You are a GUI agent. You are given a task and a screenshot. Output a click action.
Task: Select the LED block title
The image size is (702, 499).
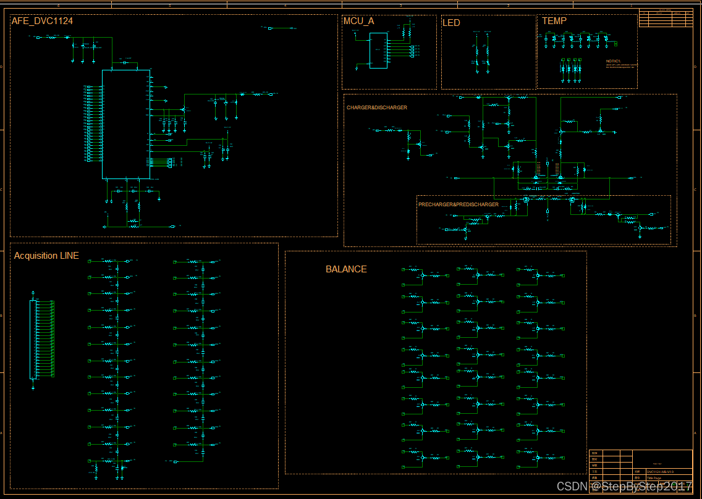click(451, 23)
